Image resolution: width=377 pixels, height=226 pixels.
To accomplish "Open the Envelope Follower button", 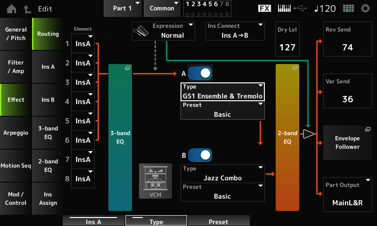I will pos(348,143).
